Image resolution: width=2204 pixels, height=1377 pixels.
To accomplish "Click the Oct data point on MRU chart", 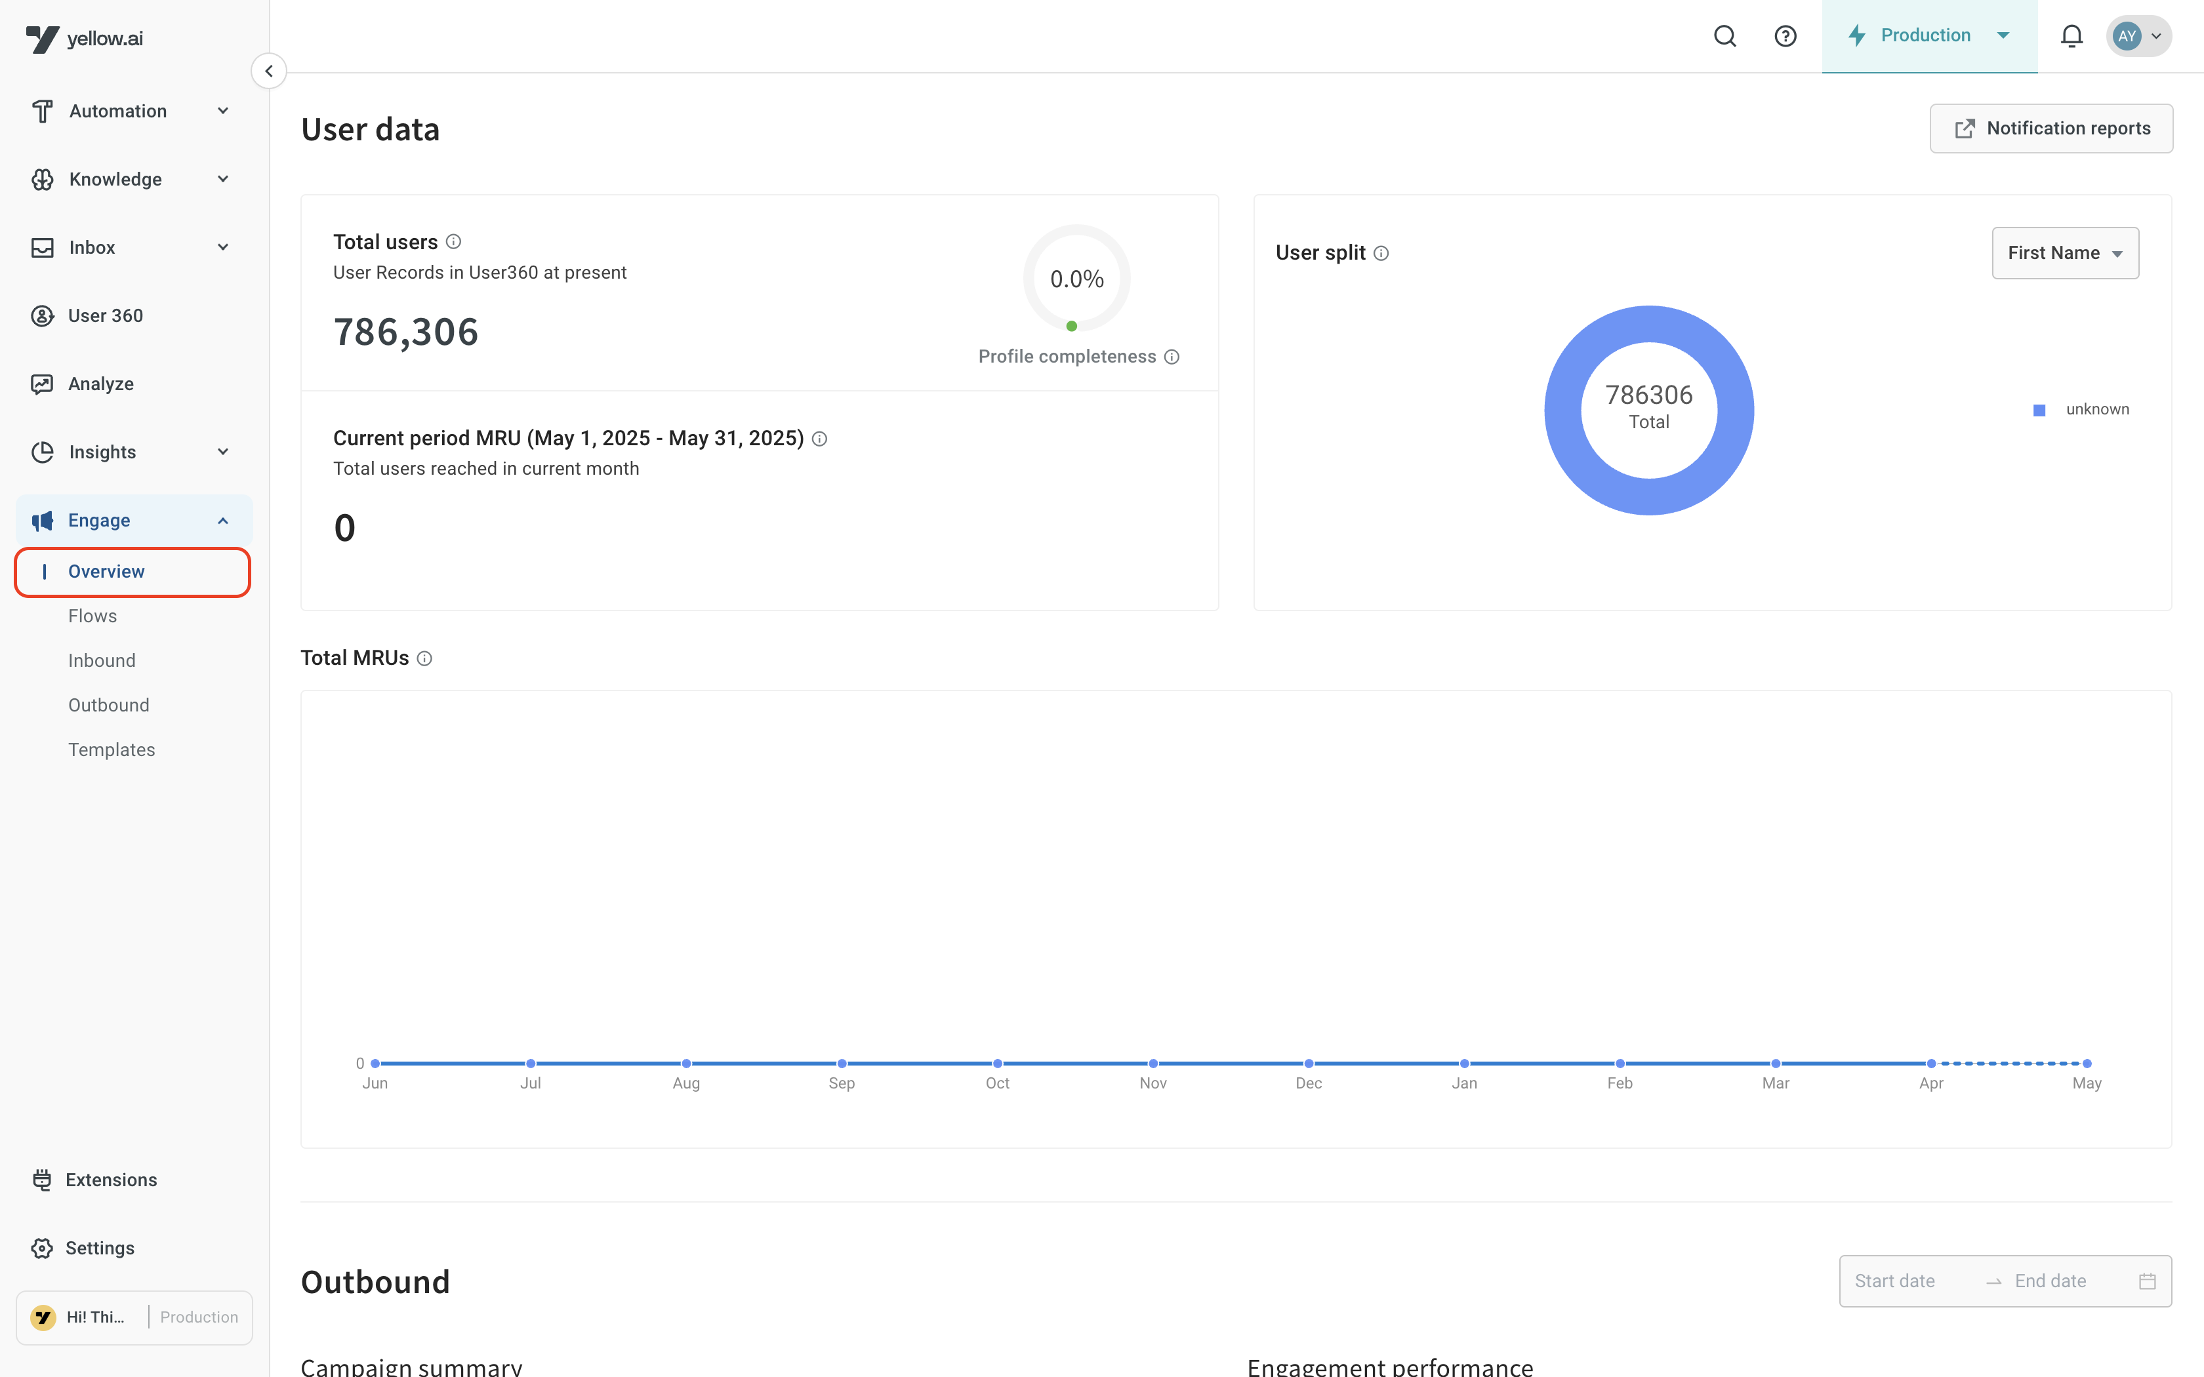I will tap(997, 1064).
